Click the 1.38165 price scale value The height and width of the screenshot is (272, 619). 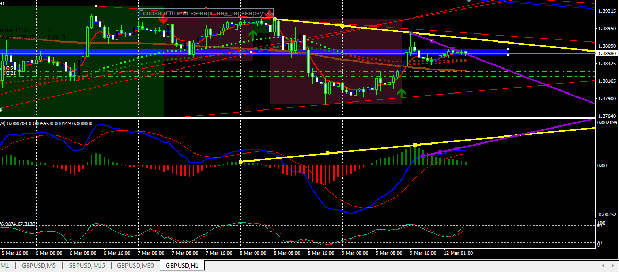tap(607, 81)
